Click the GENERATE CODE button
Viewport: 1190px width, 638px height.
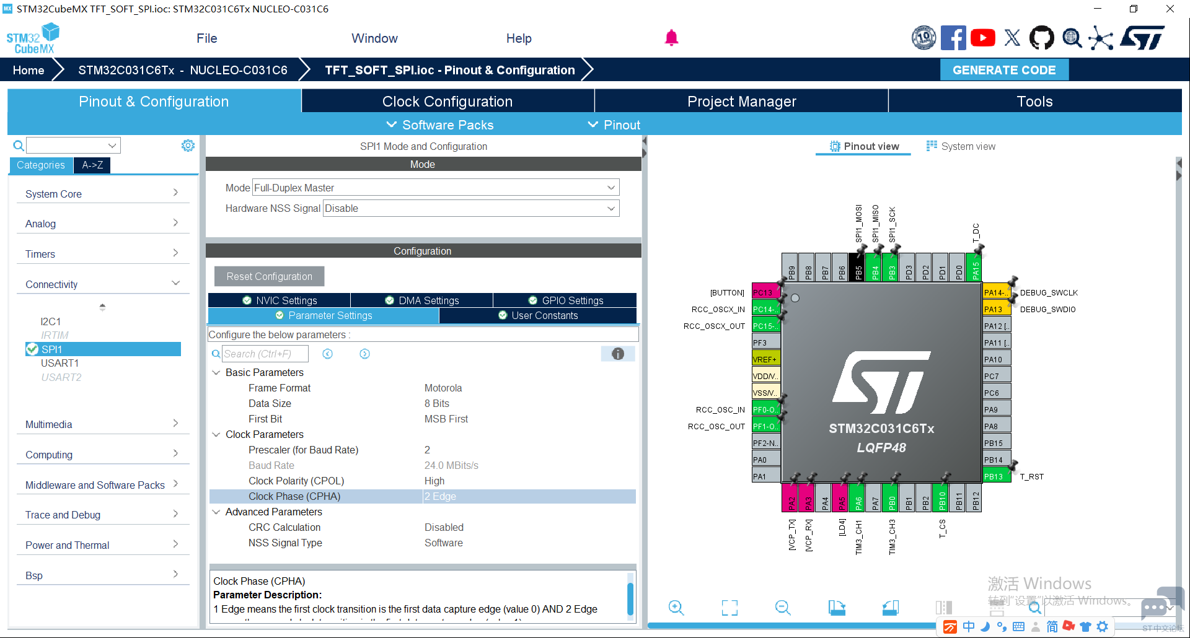pyautogui.click(x=1004, y=70)
